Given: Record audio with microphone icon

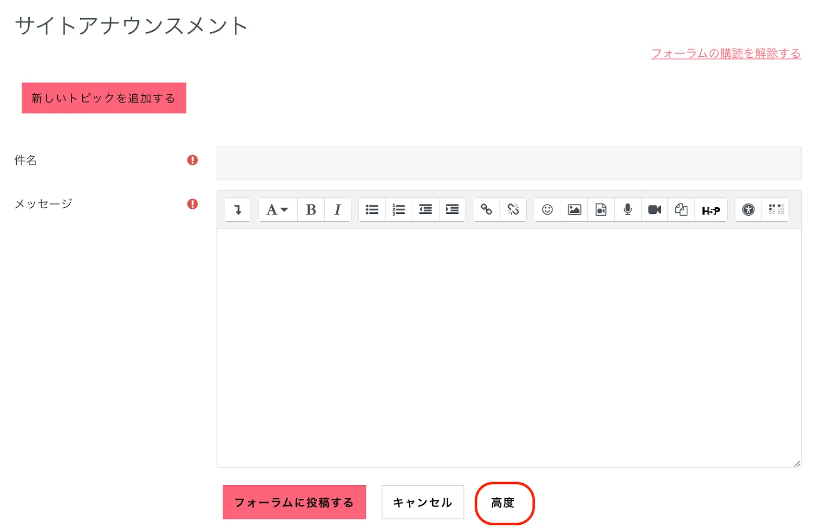Looking at the screenshot, I should point(628,210).
